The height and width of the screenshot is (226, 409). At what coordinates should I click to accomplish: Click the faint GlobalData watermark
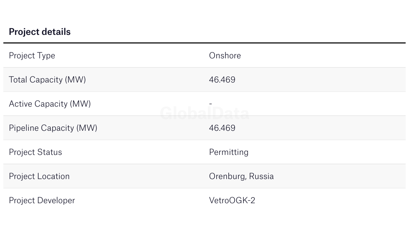(x=204, y=113)
